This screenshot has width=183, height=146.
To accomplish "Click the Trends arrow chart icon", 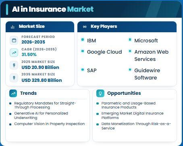I will coord(13,93).
